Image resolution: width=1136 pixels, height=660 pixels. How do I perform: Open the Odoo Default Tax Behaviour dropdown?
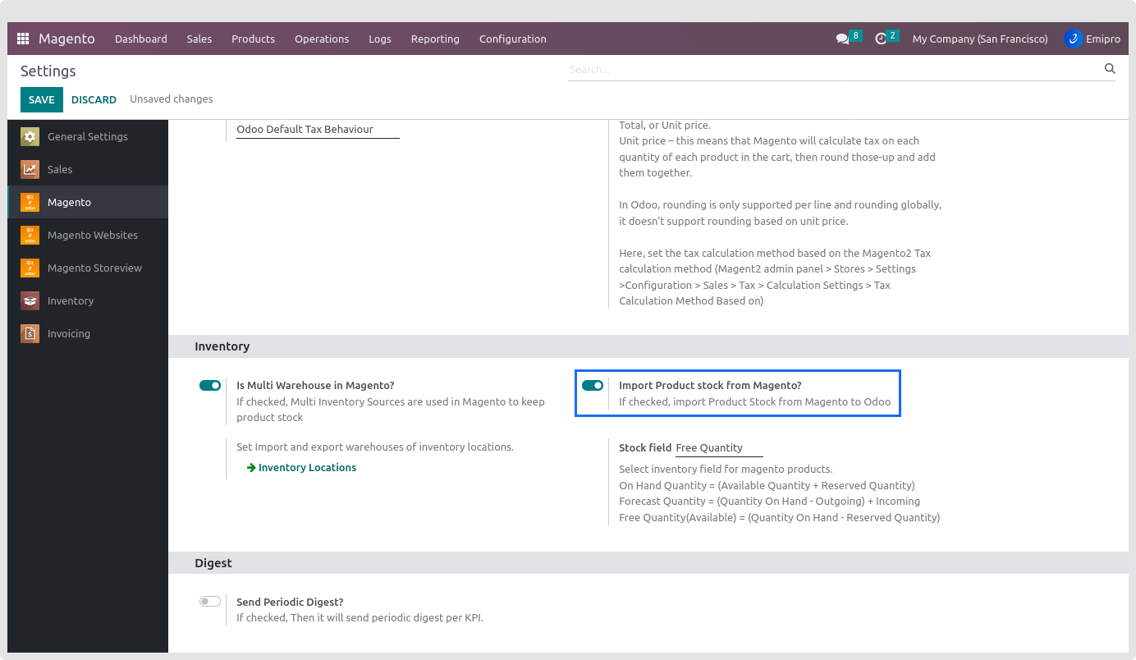(317, 130)
